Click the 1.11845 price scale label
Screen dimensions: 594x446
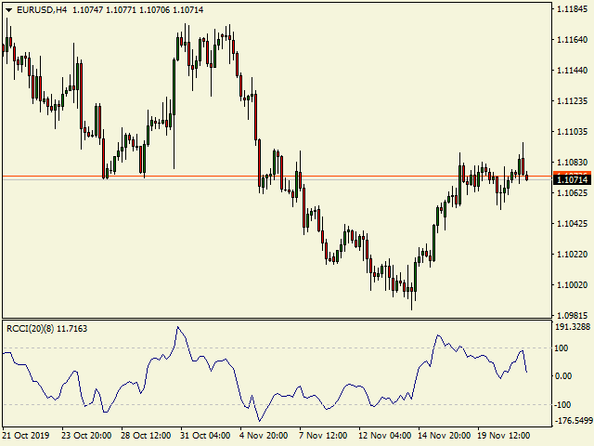pyautogui.click(x=572, y=9)
